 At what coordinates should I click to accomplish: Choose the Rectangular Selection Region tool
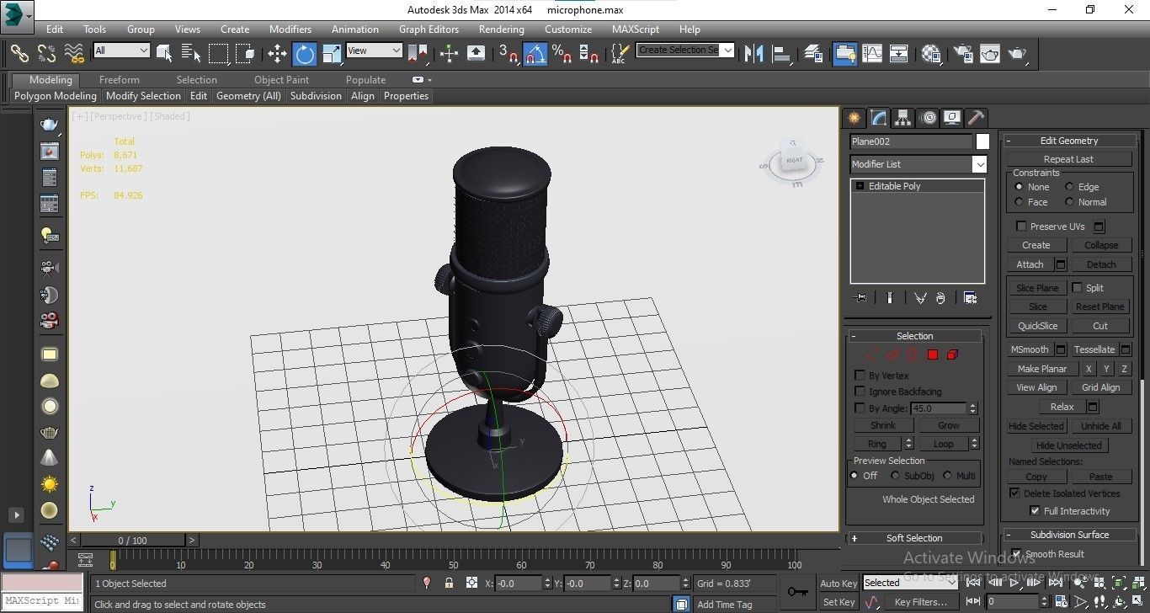[218, 53]
